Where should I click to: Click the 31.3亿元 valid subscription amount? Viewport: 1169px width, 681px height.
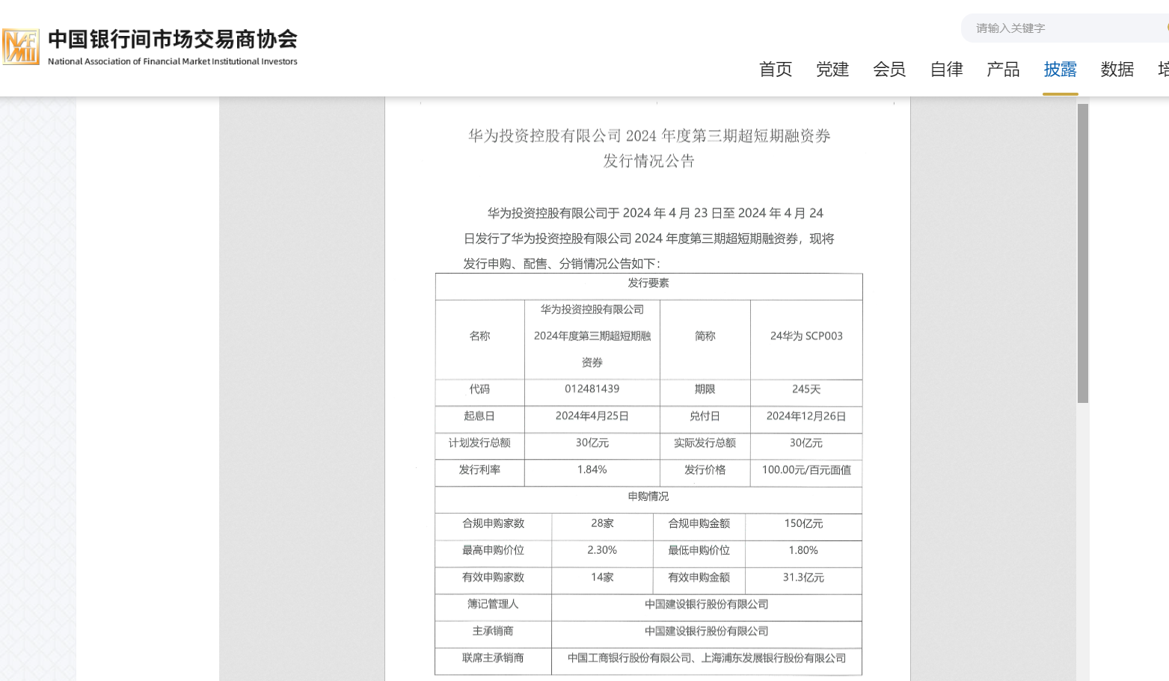803,578
